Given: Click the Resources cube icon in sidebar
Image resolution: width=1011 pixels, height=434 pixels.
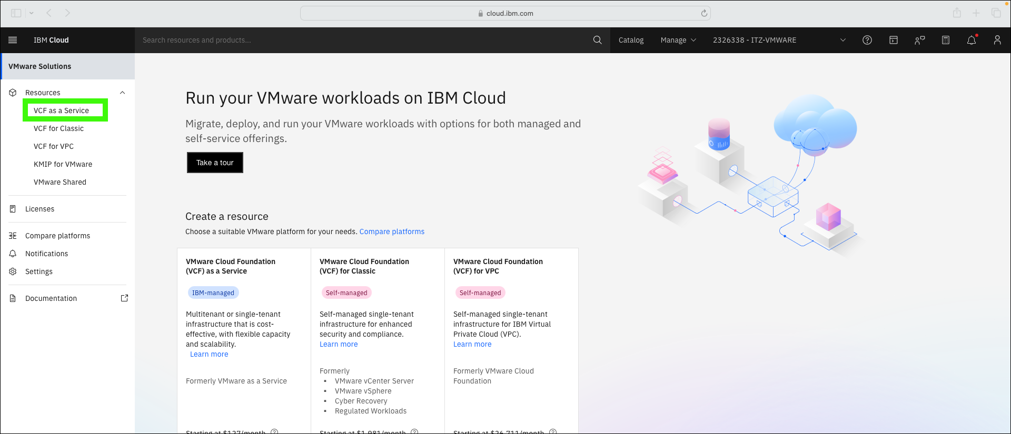Looking at the screenshot, I should click(x=13, y=93).
